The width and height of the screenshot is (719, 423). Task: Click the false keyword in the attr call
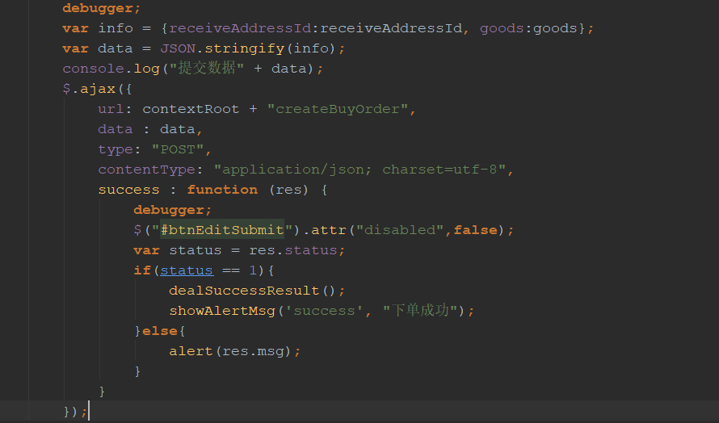click(x=476, y=230)
